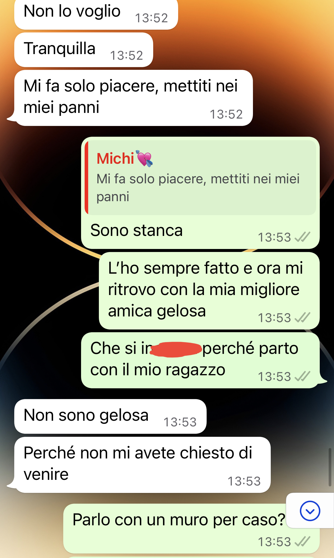Tap 'Mi fa solo piacere, mettiti nei miei panni' message
The height and width of the screenshot is (558, 334).
coord(134,98)
